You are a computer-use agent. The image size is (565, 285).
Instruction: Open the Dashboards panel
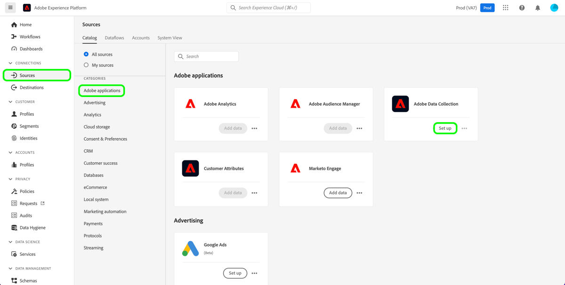[32, 48]
